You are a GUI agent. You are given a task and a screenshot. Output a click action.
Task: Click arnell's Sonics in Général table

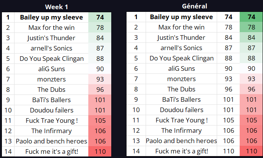(181, 48)
